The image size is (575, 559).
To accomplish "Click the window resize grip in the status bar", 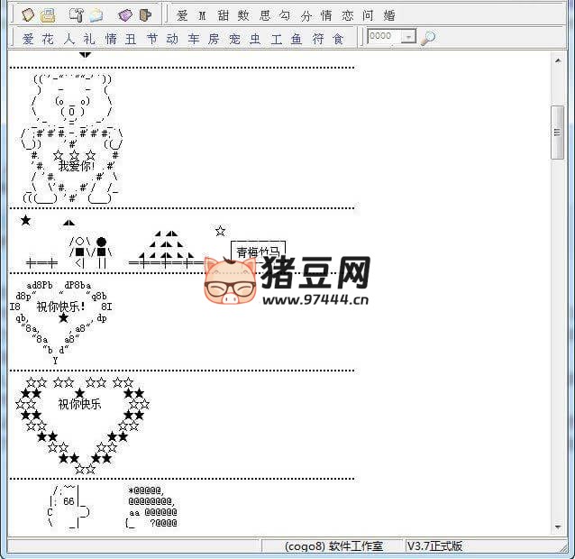I will pyautogui.click(x=561, y=547).
